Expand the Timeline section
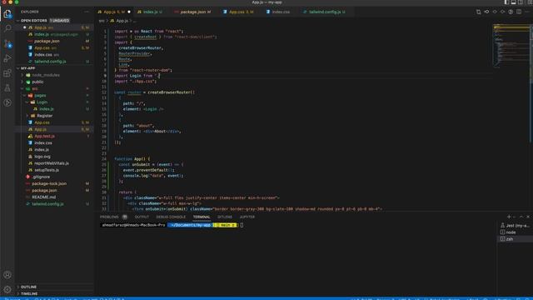 [x=54, y=293]
